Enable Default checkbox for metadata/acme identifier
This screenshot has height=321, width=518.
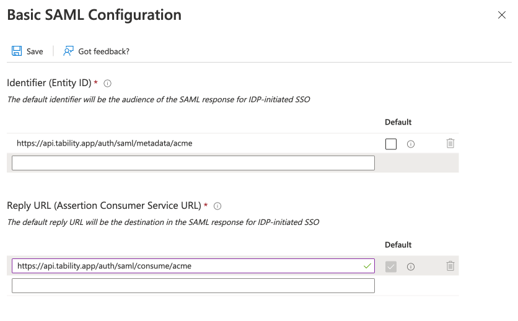coord(391,144)
